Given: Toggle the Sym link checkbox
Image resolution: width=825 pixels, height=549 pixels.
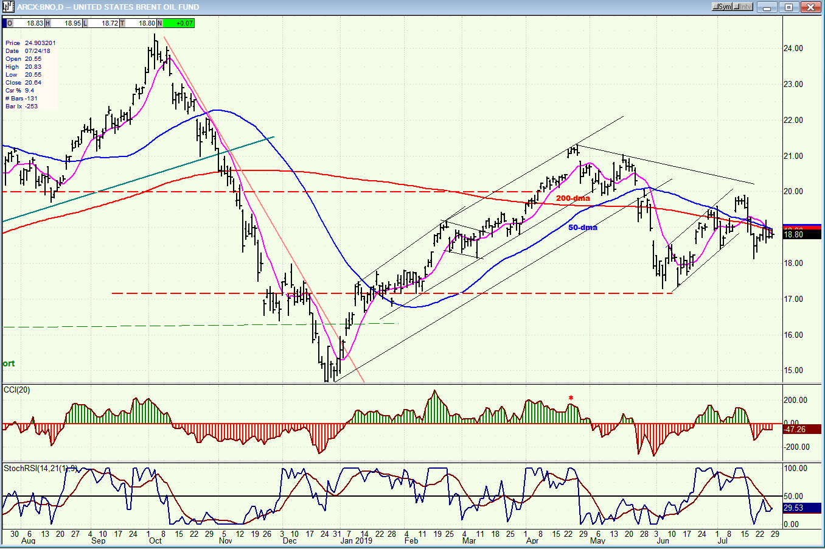Looking at the screenshot, I should (x=722, y=7).
